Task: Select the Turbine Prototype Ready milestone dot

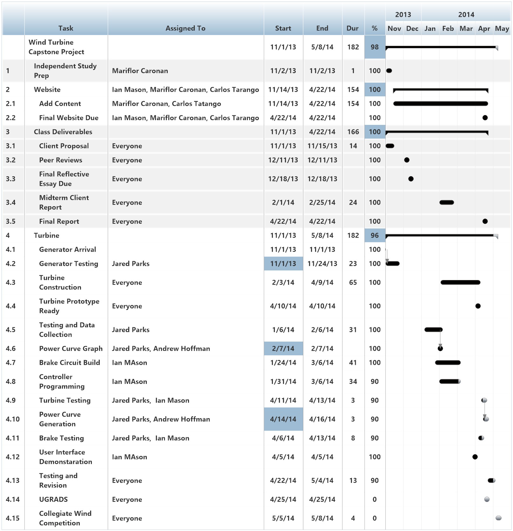Action: [x=478, y=306]
